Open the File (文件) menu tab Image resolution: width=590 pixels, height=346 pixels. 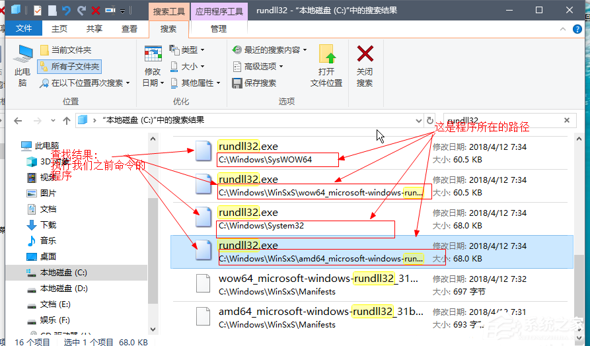24,28
